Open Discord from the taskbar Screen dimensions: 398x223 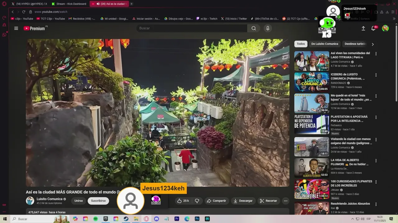(156, 219)
